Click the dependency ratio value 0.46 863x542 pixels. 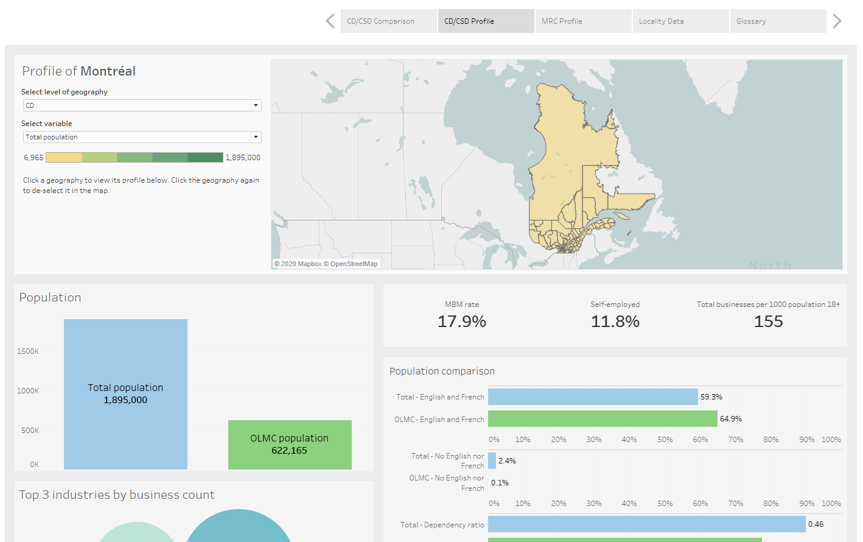point(816,524)
